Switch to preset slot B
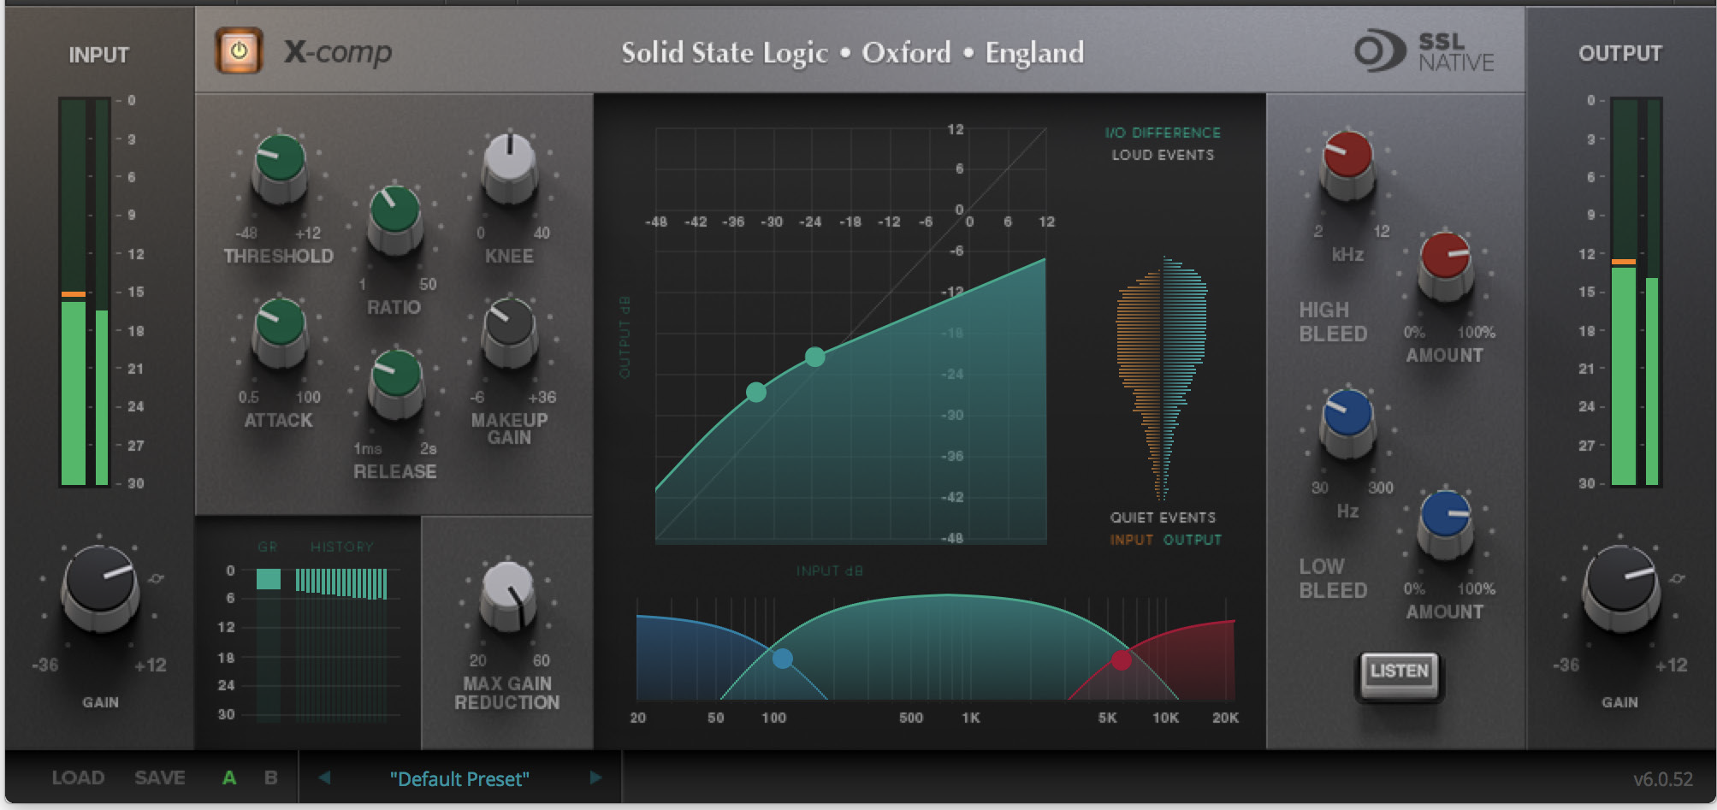Screen dimensions: 1717x810 pyautogui.click(x=270, y=777)
